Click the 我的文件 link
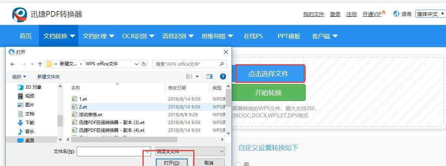 pos(314,14)
